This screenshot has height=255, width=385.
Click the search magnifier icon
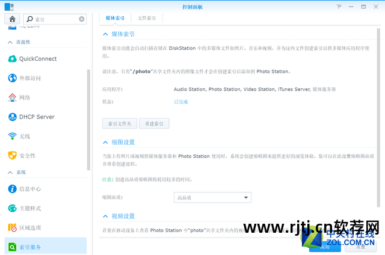point(29,19)
